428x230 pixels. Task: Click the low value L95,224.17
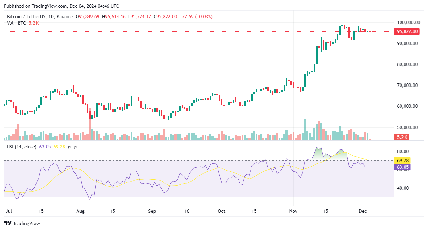(139, 17)
